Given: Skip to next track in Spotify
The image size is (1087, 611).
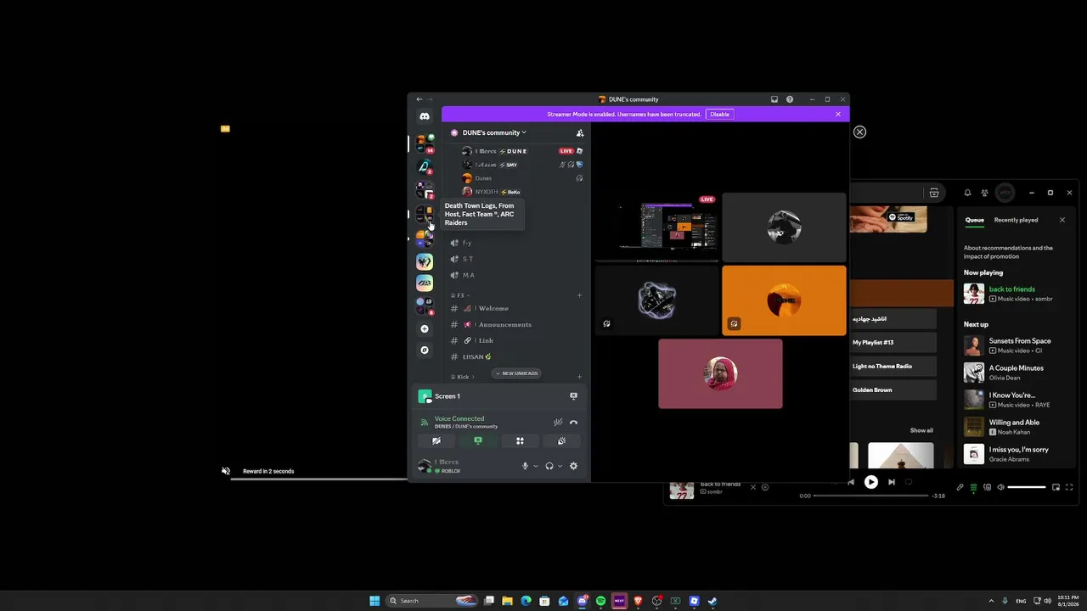Looking at the screenshot, I should [891, 482].
